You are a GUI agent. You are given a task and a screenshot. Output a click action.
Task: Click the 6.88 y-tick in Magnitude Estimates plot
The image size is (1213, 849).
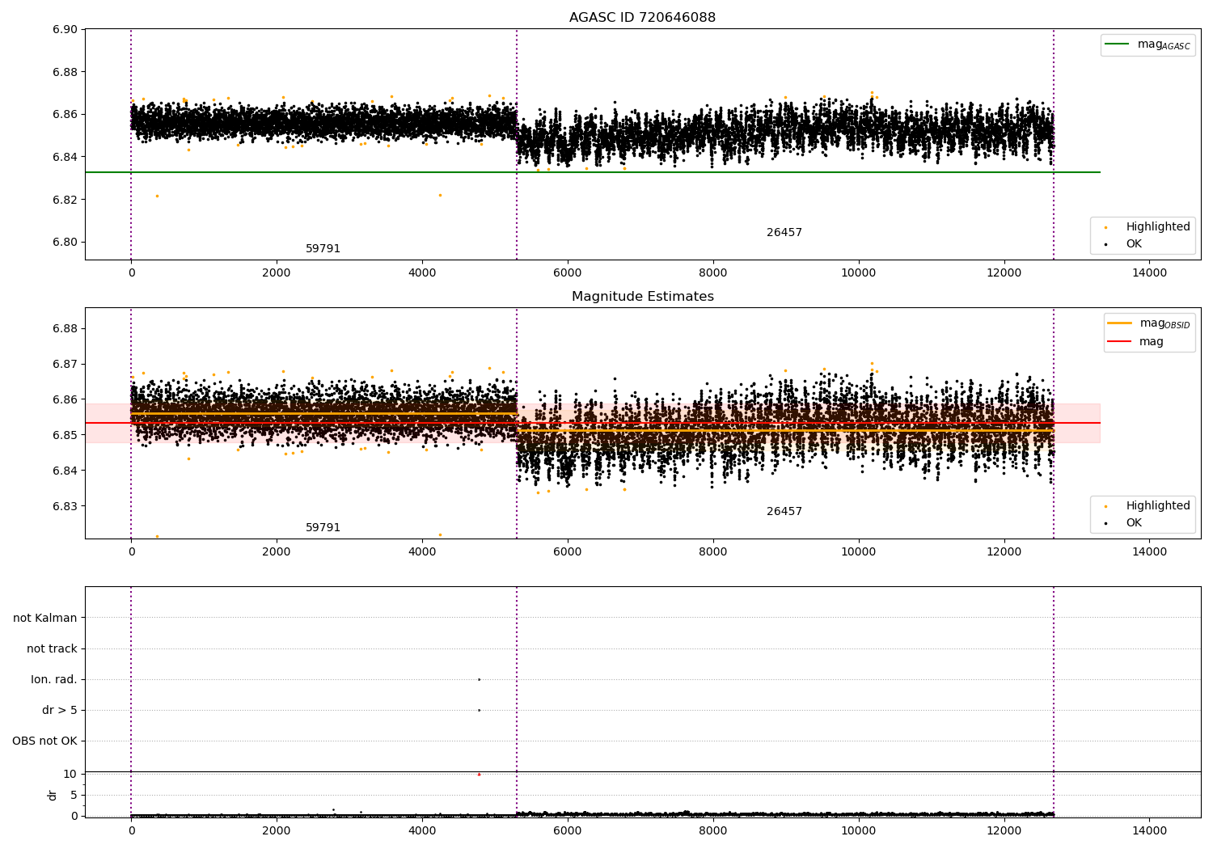click(66, 329)
